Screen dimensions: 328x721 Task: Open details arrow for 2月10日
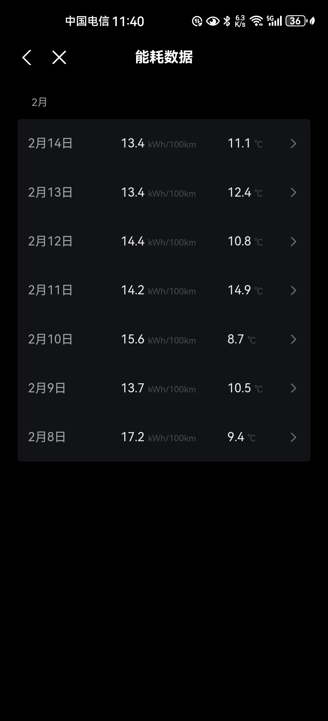(293, 339)
